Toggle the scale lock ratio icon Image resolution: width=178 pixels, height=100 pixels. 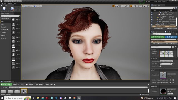tap(174, 56)
